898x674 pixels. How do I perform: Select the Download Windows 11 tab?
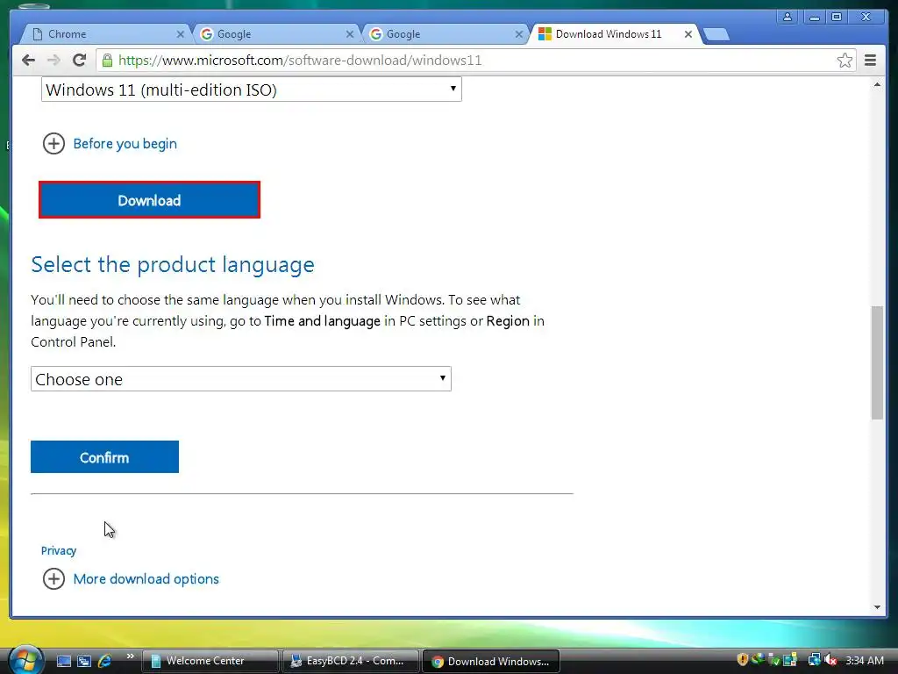[x=615, y=34]
